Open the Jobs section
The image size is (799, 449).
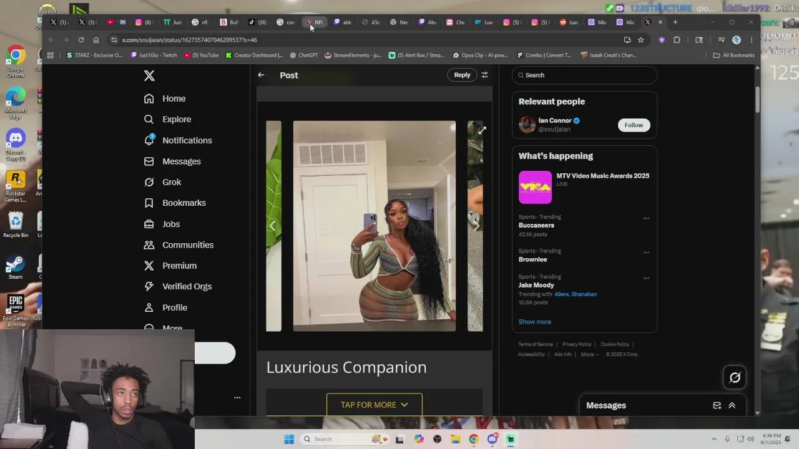tap(162, 224)
